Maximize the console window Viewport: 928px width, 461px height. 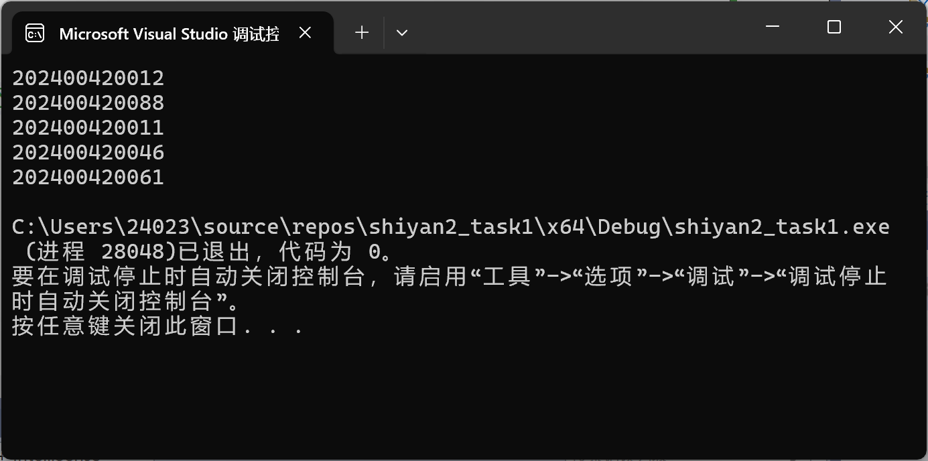pos(834,27)
